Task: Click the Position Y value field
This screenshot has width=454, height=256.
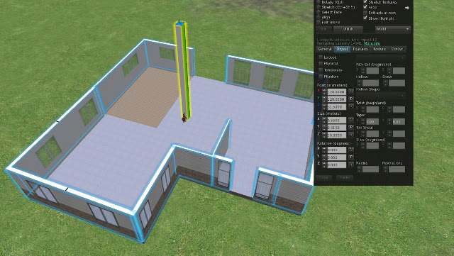Action: pyautogui.click(x=336, y=99)
